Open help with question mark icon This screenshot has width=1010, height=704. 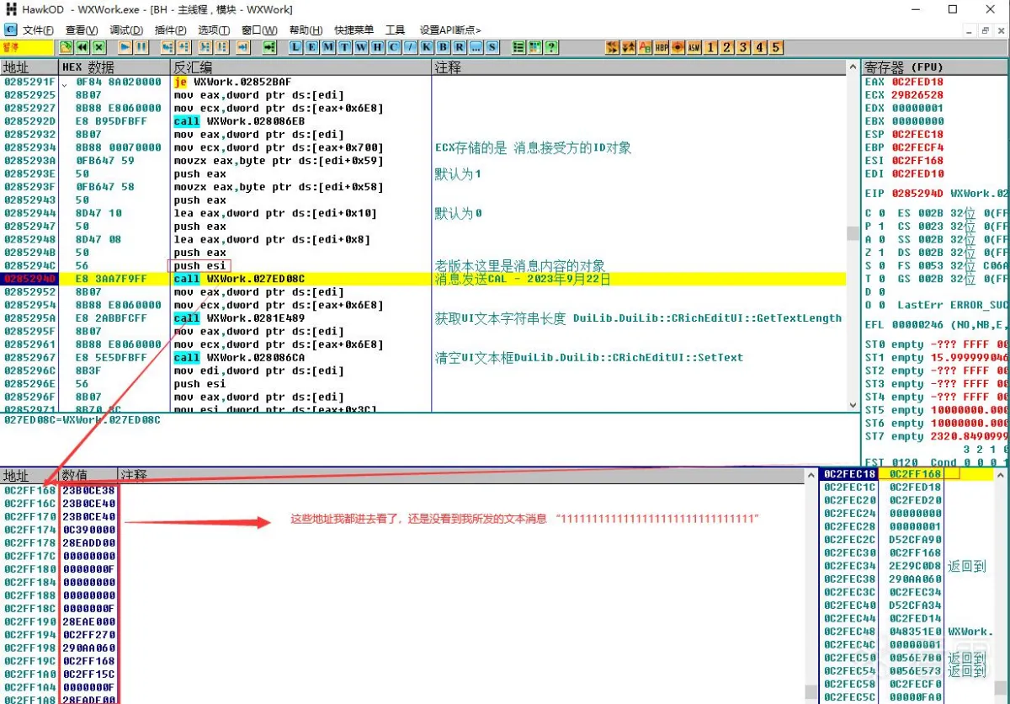coord(551,47)
